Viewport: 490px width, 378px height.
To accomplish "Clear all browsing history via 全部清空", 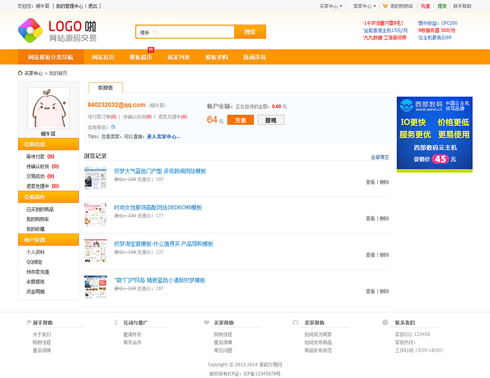I will pos(380,157).
